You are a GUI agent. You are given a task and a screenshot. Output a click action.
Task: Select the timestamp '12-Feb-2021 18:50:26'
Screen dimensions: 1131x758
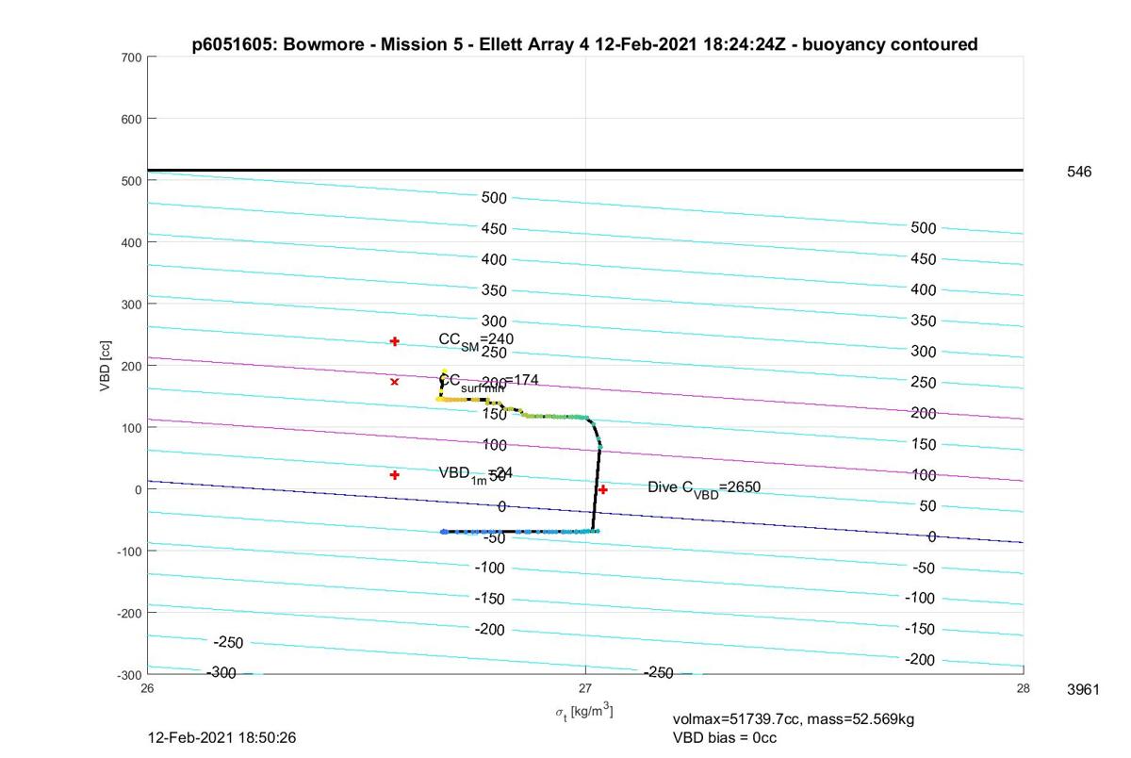(222, 737)
